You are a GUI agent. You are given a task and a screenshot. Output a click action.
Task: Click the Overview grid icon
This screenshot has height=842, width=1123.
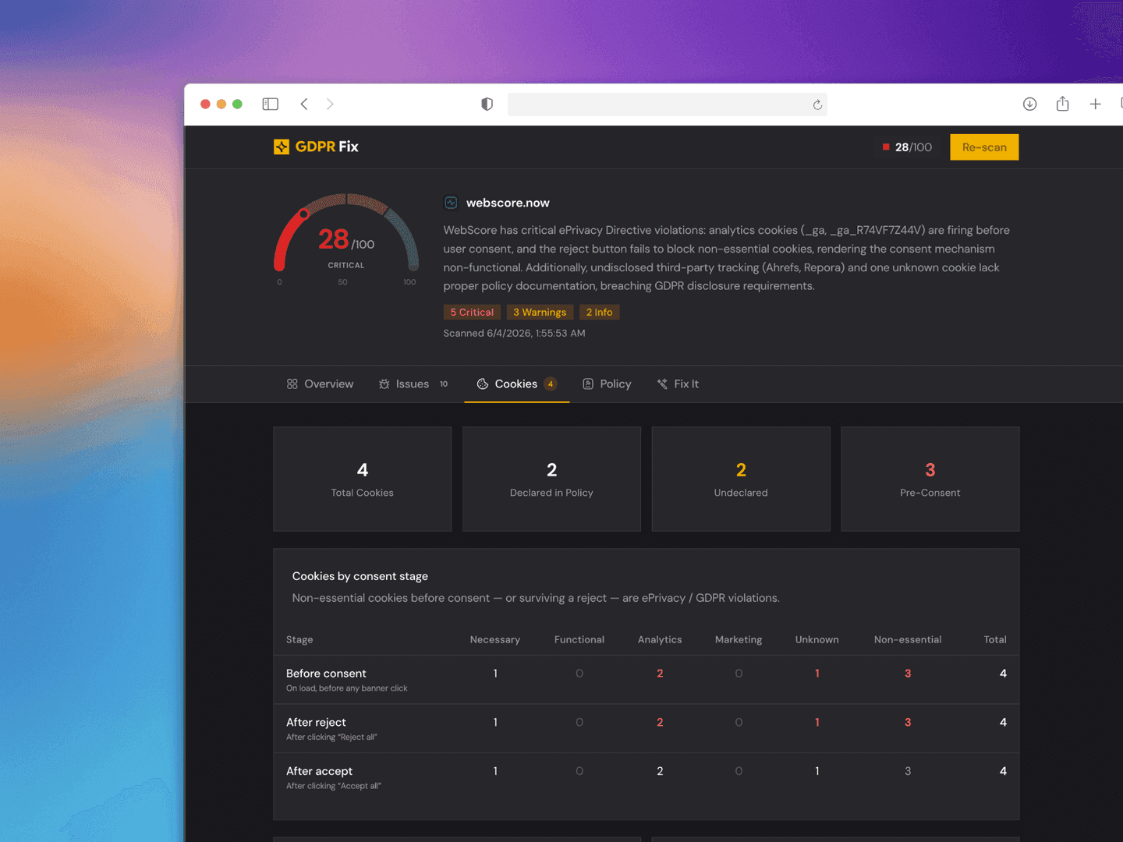(292, 384)
